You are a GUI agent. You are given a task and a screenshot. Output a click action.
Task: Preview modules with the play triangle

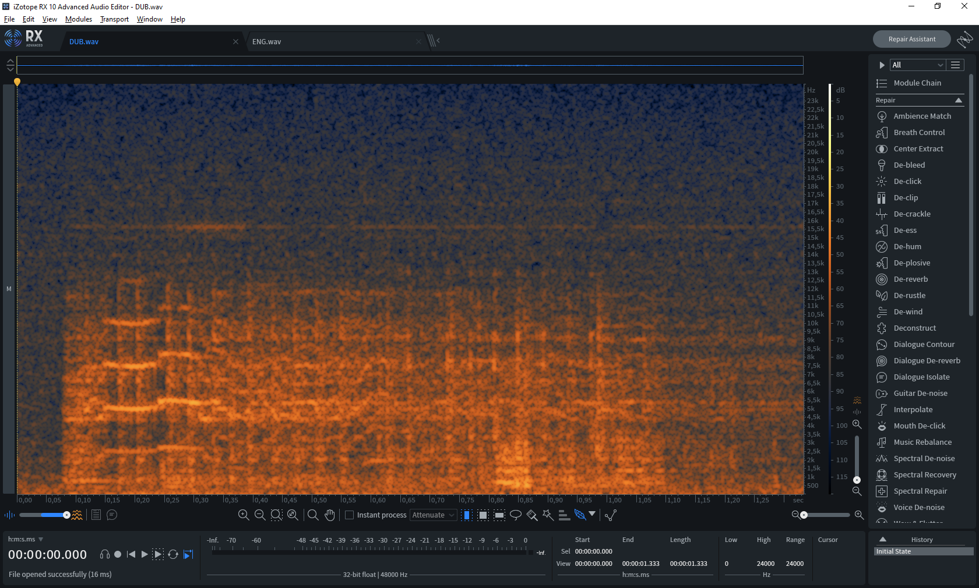point(882,65)
